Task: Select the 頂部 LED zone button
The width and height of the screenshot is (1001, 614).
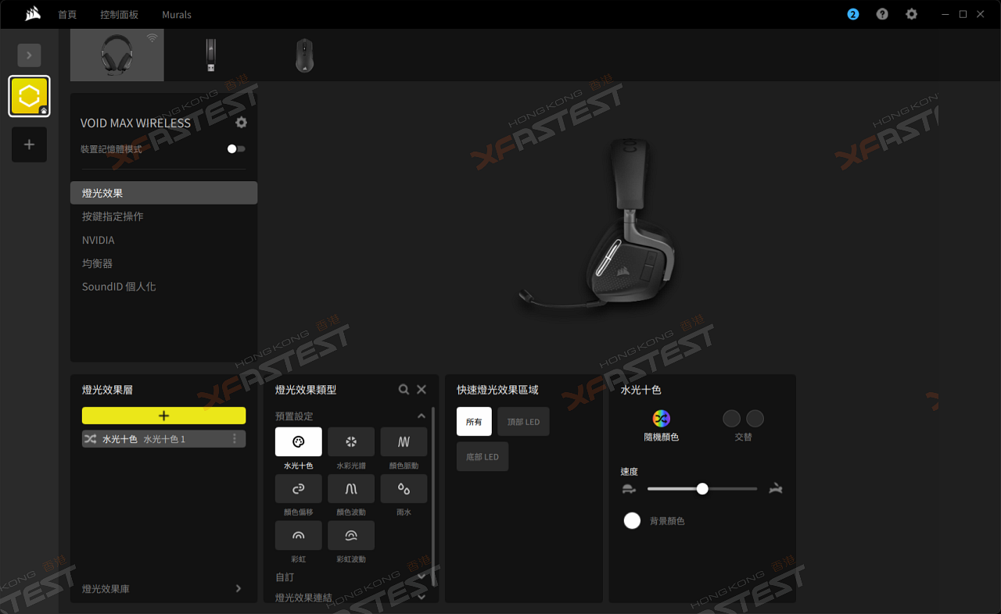Action: point(523,422)
